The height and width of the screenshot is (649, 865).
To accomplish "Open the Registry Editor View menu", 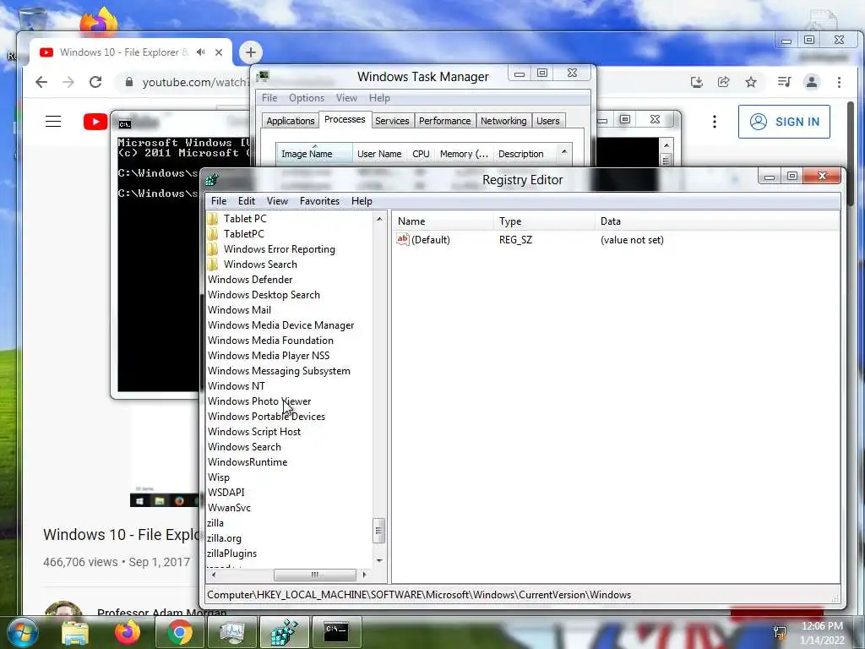I will (x=277, y=201).
